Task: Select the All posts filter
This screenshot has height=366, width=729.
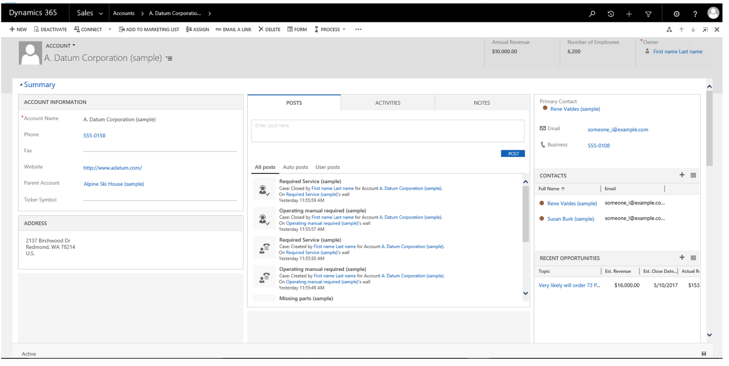Action: [x=265, y=167]
